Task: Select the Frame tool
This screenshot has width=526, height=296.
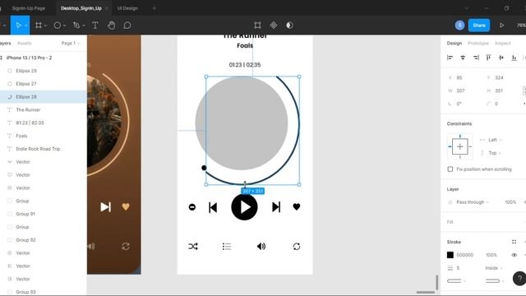Action: 39,25
